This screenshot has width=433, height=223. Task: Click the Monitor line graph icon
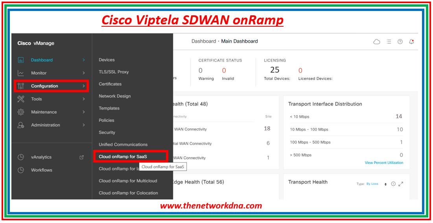(21, 73)
